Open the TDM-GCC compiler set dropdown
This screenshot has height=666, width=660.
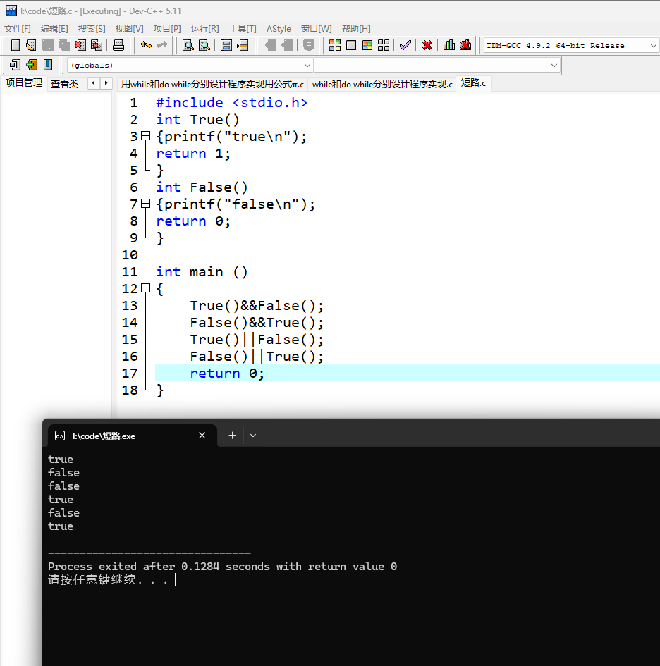point(653,45)
